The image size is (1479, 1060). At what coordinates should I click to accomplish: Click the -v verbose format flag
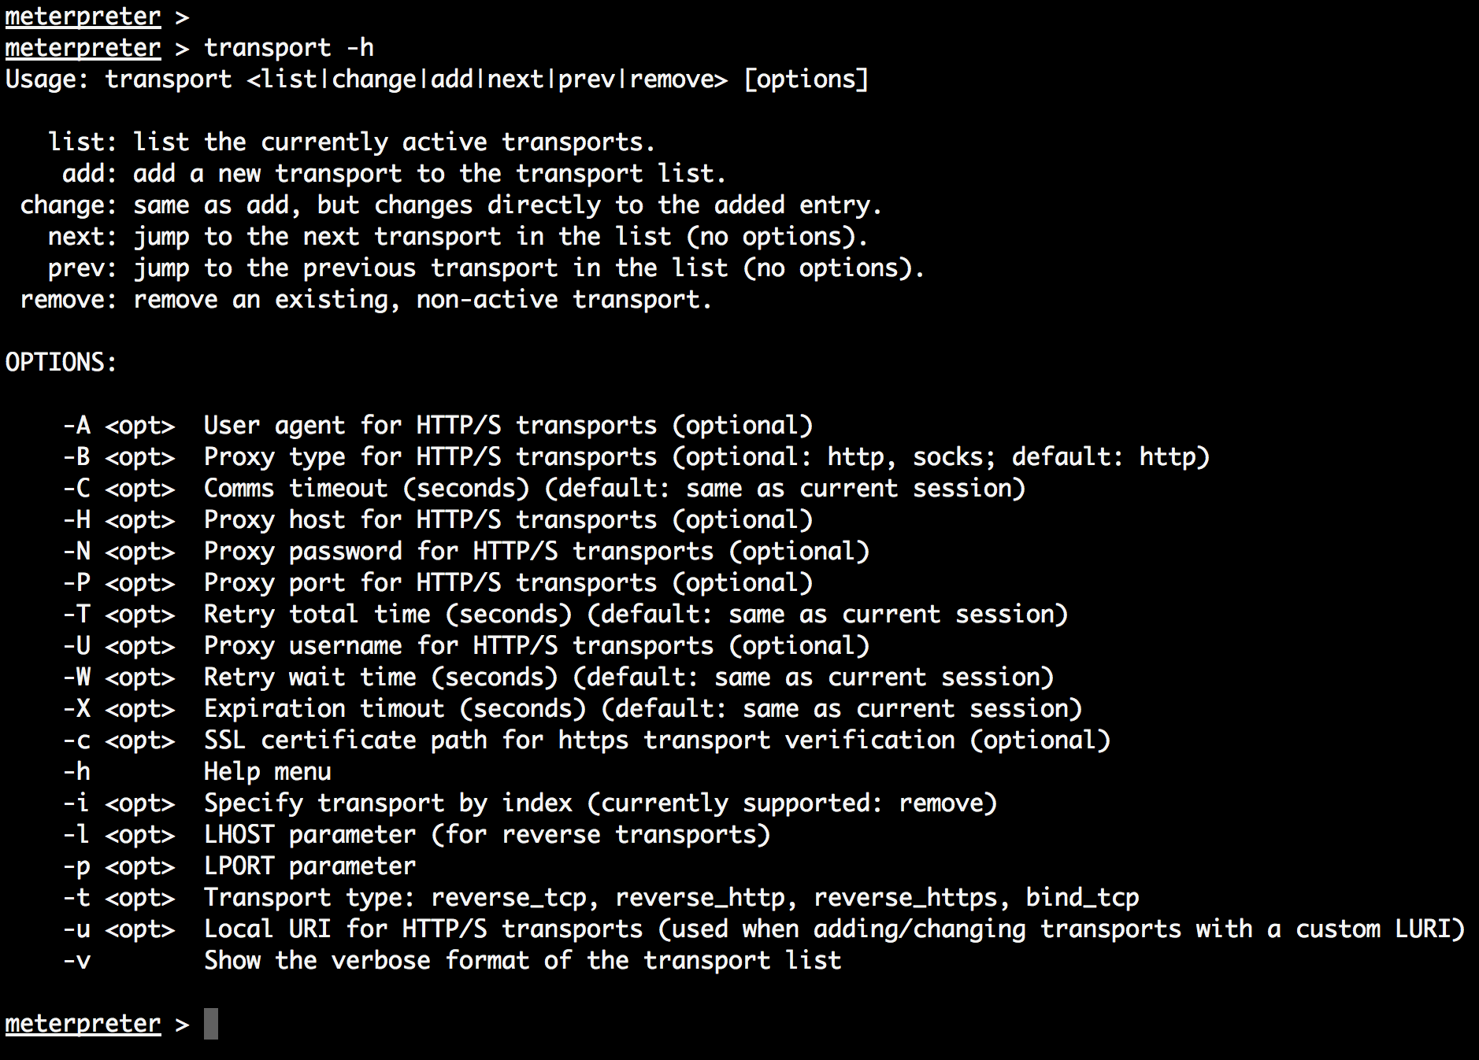[x=76, y=961]
